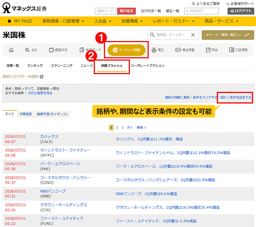Open the home icon in US stock nav

click(x=11, y=50)
